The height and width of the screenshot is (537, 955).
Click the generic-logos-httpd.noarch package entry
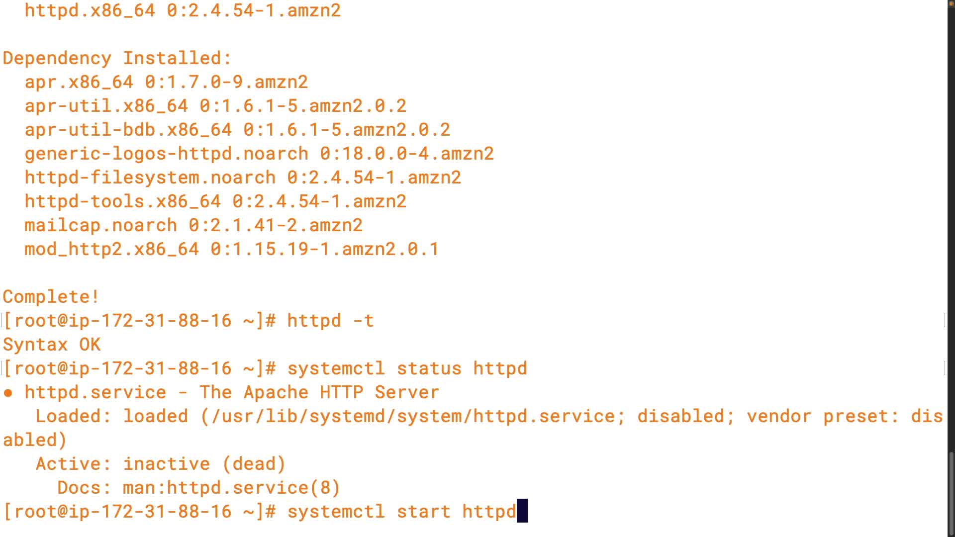coord(259,154)
